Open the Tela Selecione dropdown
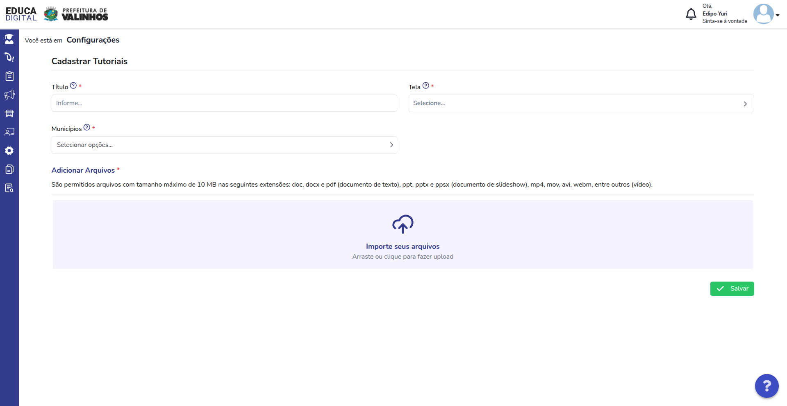Screen dimensions: 787x406 [581, 104]
